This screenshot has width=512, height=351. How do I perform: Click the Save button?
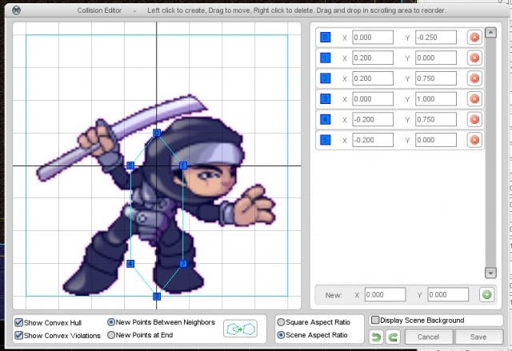[x=478, y=337]
